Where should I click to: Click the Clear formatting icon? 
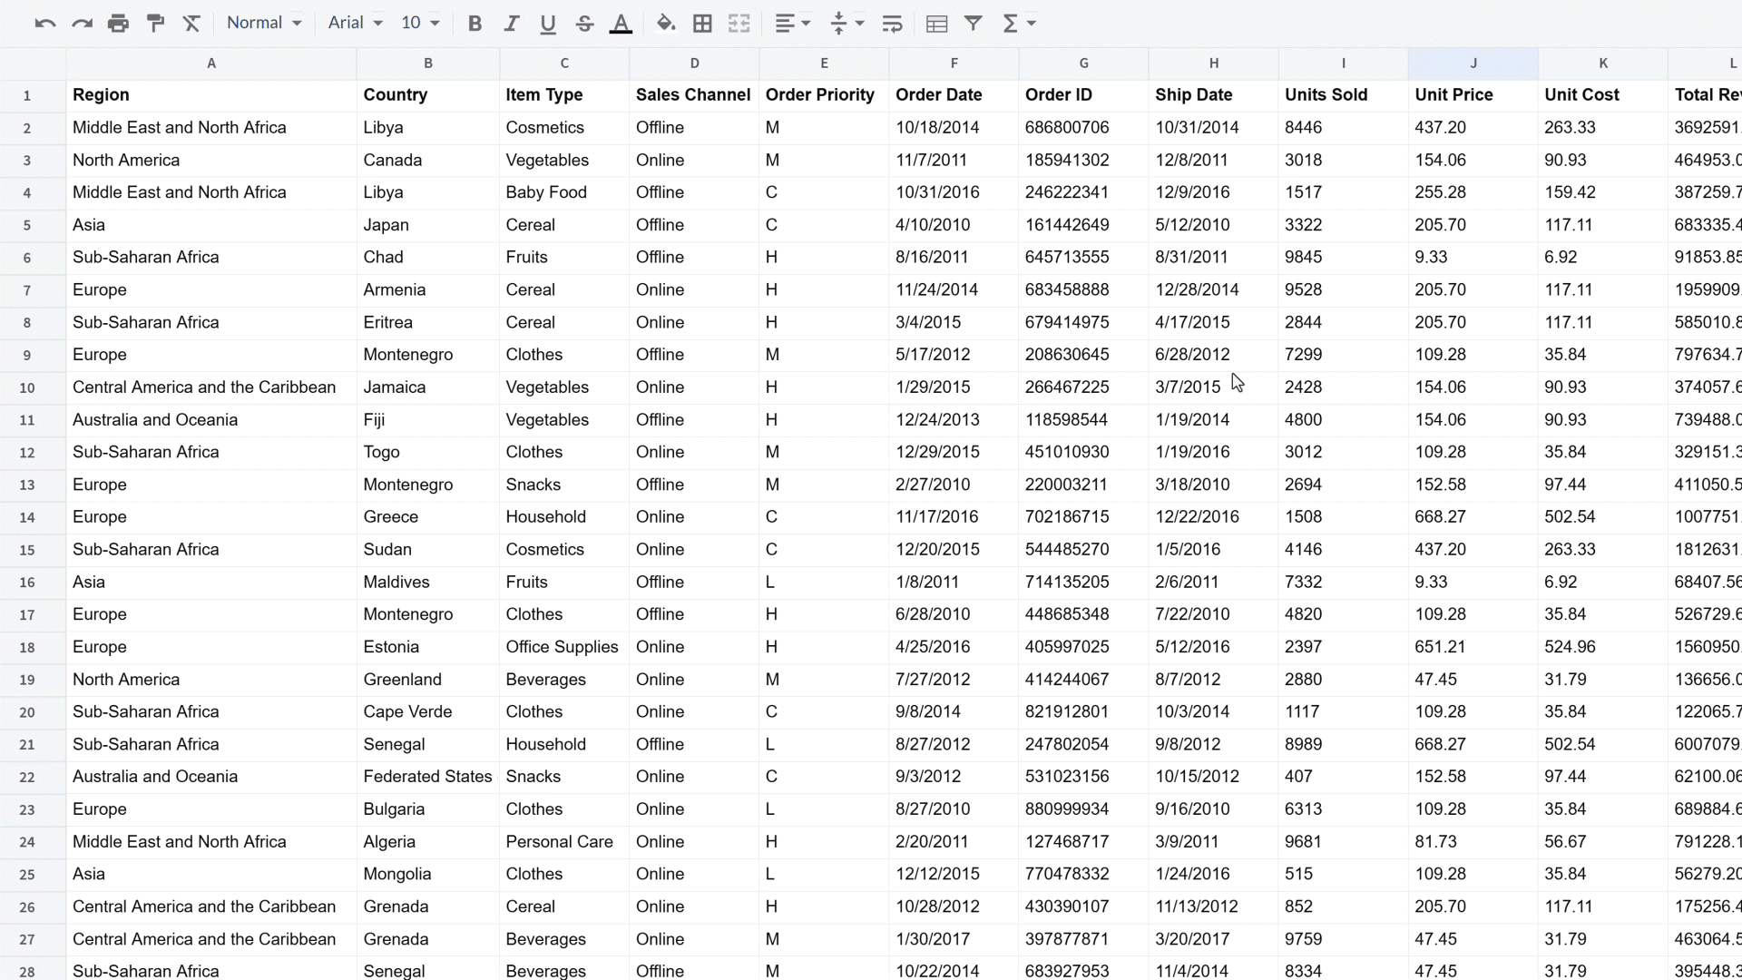pos(191,24)
